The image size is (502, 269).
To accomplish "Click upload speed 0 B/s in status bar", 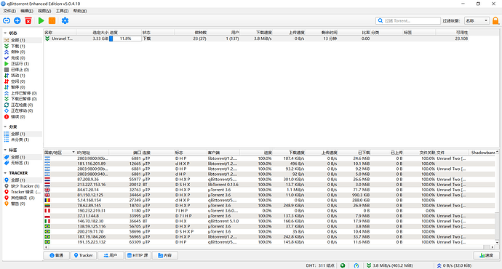I will 454,265.
